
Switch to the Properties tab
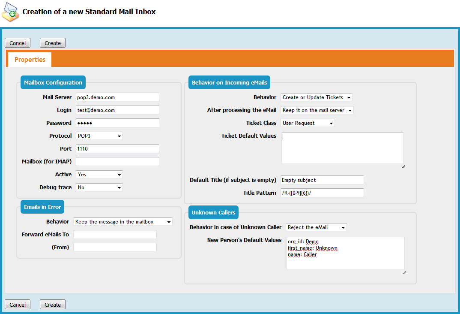tap(30, 60)
